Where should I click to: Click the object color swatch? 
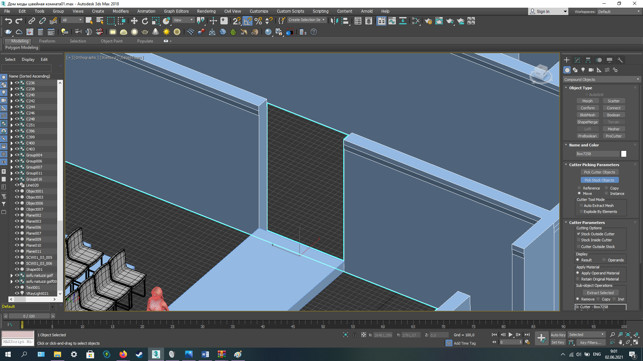[x=624, y=154]
